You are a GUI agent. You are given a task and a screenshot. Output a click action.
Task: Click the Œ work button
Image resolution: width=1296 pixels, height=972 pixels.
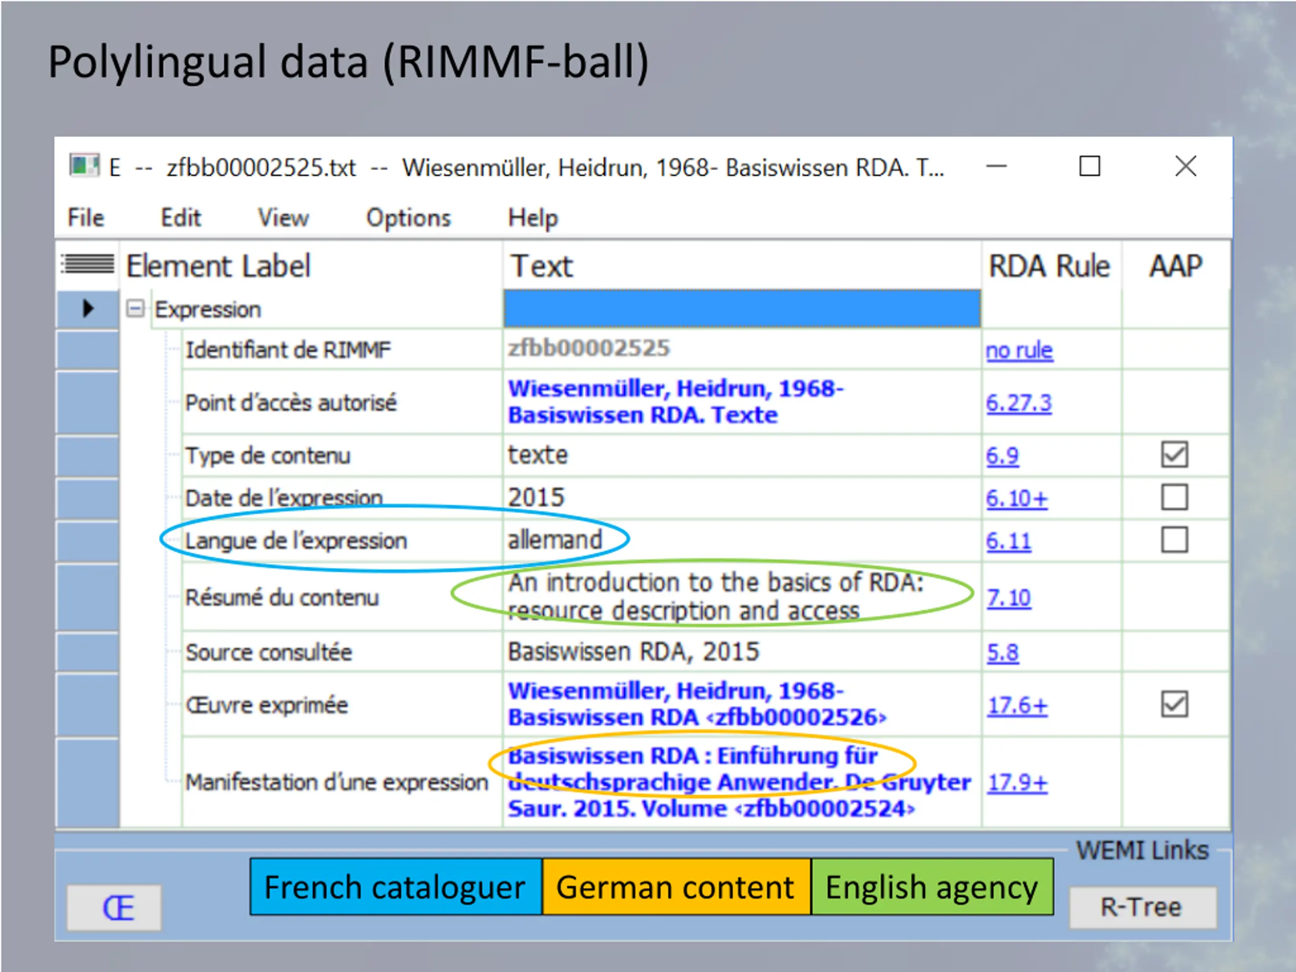(x=114, y=908)
